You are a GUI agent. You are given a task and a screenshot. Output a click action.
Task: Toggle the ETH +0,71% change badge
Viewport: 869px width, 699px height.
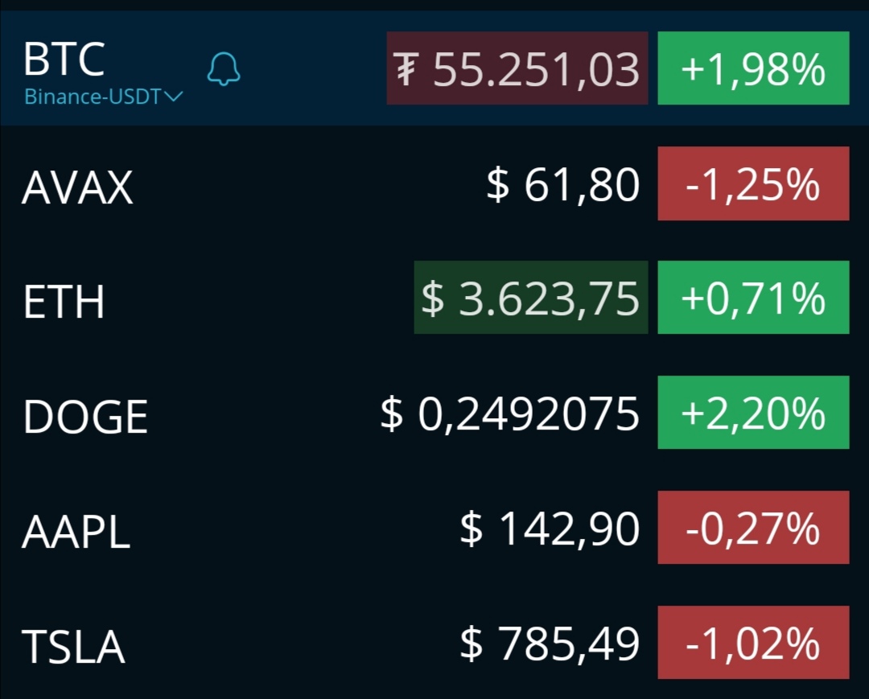pos(753,298)
